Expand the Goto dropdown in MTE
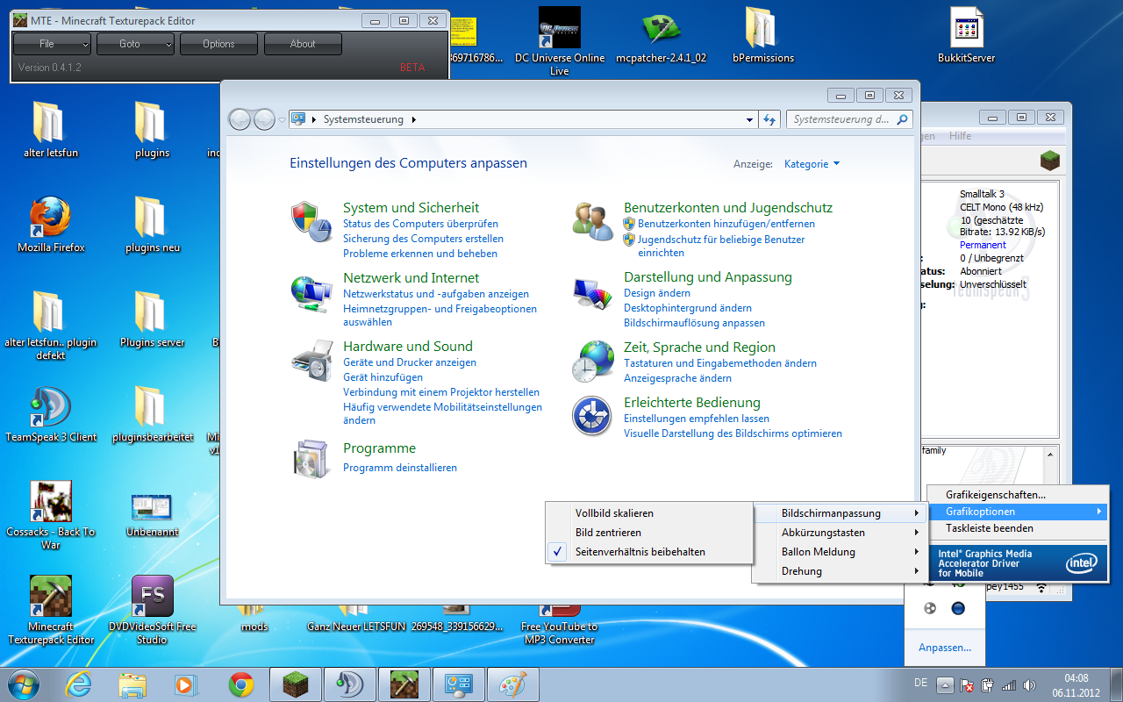The height and width of the screenshot is (702, 1123). pos(135,44)
